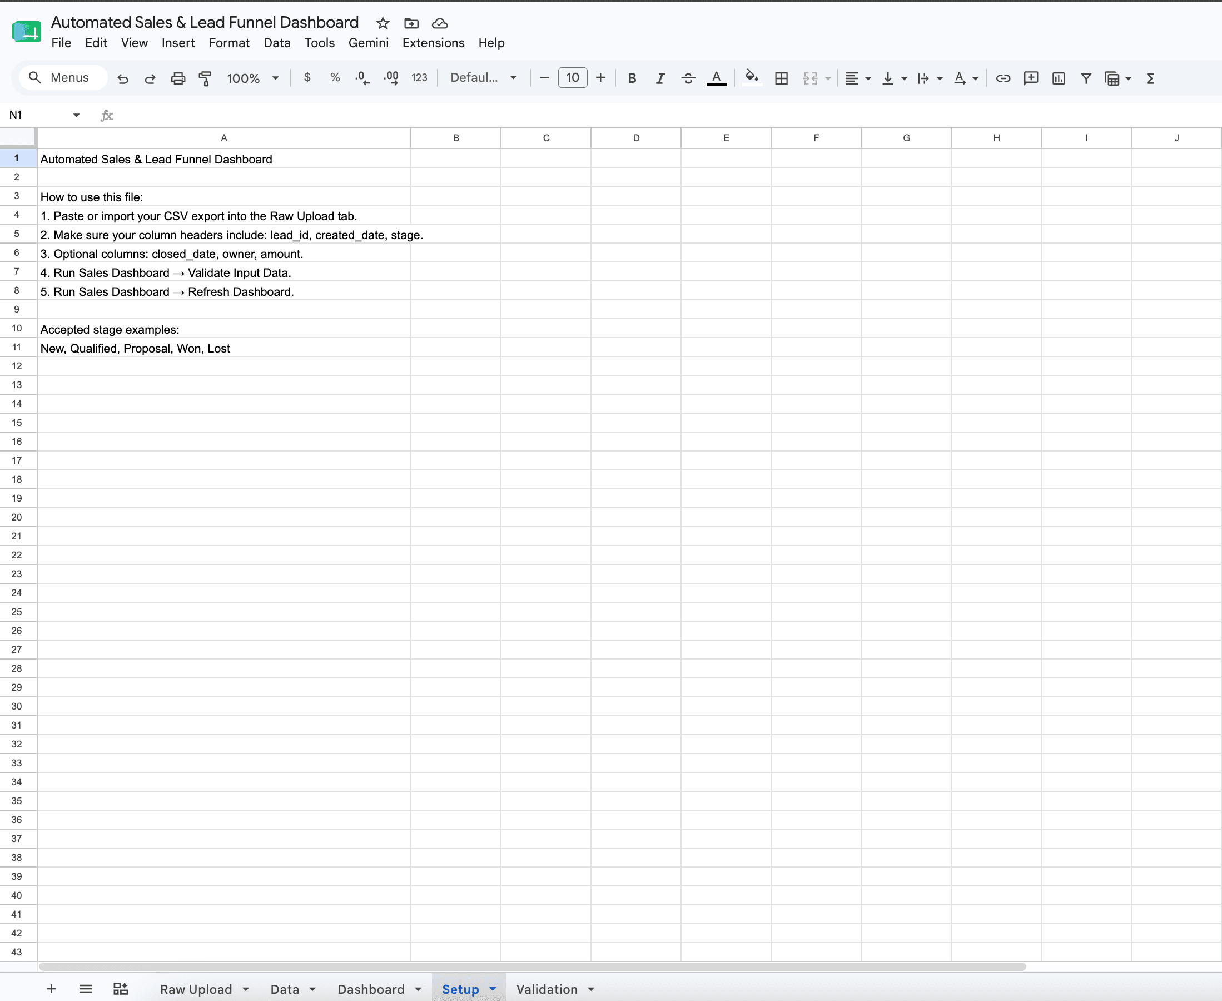The height and width of the screenshot is (1001, 1222).
Task: Create a filter with funnel icon
Action: pyautogui.click(x=1086, y=78)
